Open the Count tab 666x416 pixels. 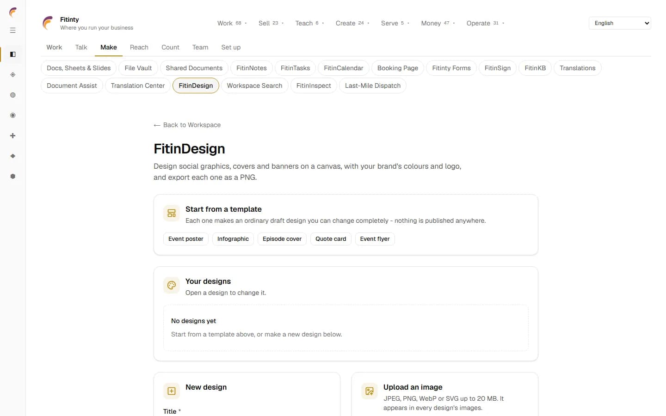click(x=170, y=47)
